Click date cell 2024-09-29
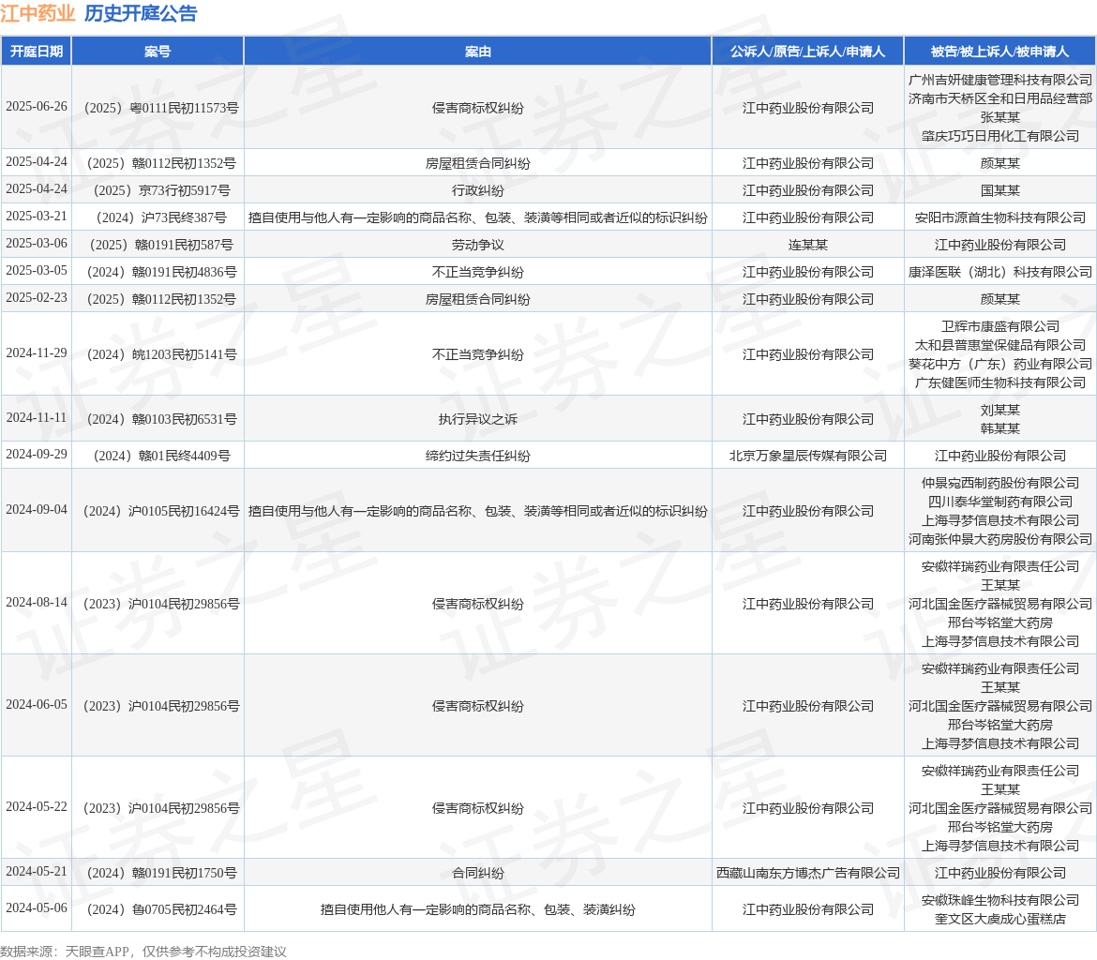Screen dimensions: 1097x960 (x=37, y=455)
